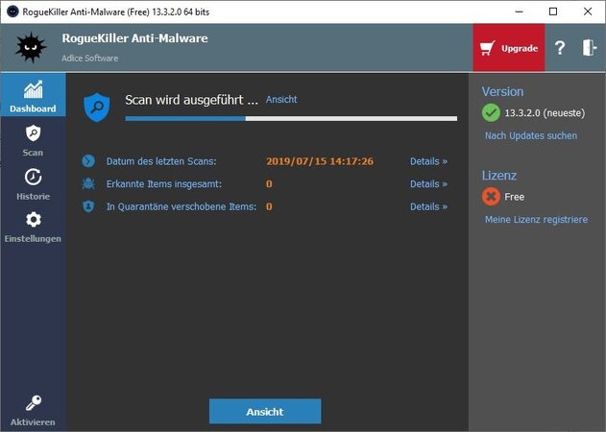Click 'Erkannte Items insgesamt:' label
The image size is (606, 432).
click(x=164, y=184)
